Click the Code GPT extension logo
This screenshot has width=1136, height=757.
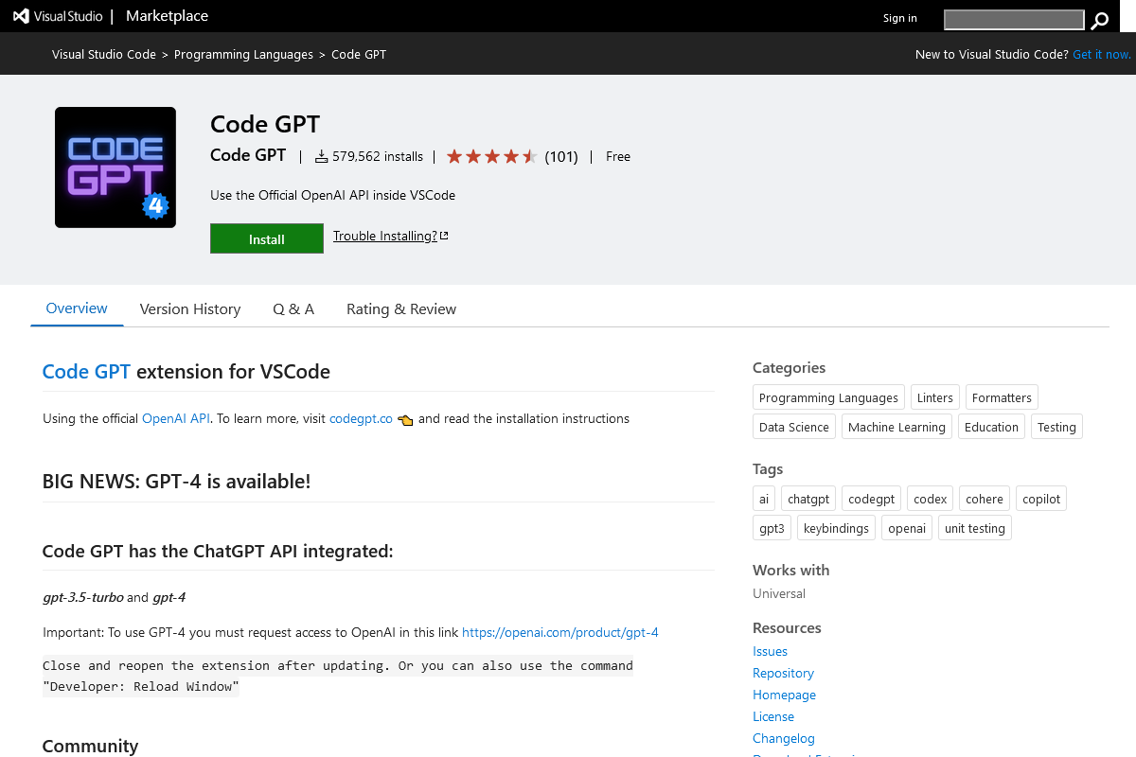tap(115, 167)
